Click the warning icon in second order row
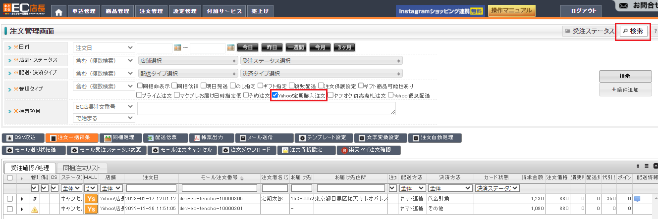Screen dimensions: 658x219 click(34, 209)
